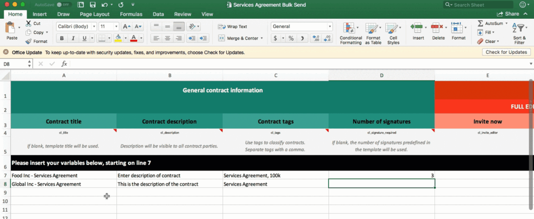This screenshot has width=534, height=219.
Task: Click the text Orientation icon
Action: coord(192,27)
